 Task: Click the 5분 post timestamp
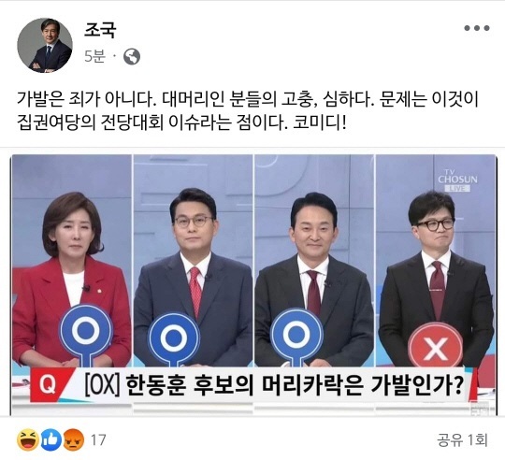[94, 57]
